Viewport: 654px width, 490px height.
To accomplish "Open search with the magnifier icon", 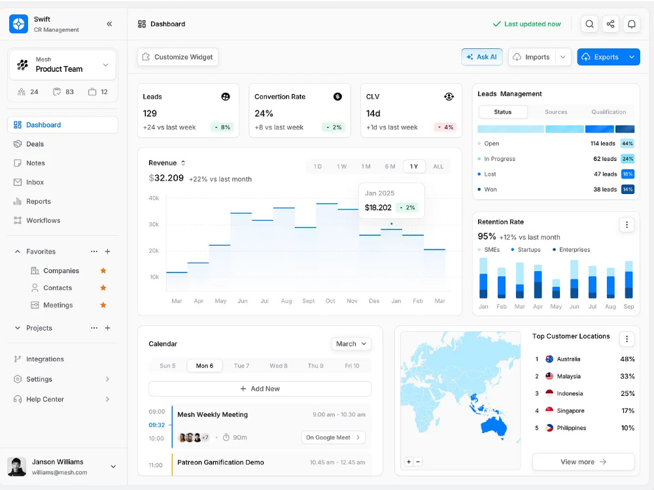I will (x=589, y=24).
